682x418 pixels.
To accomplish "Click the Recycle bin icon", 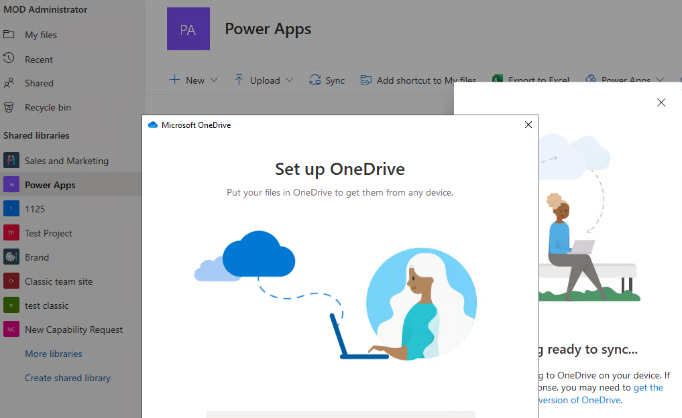I will tap(9, 107).
